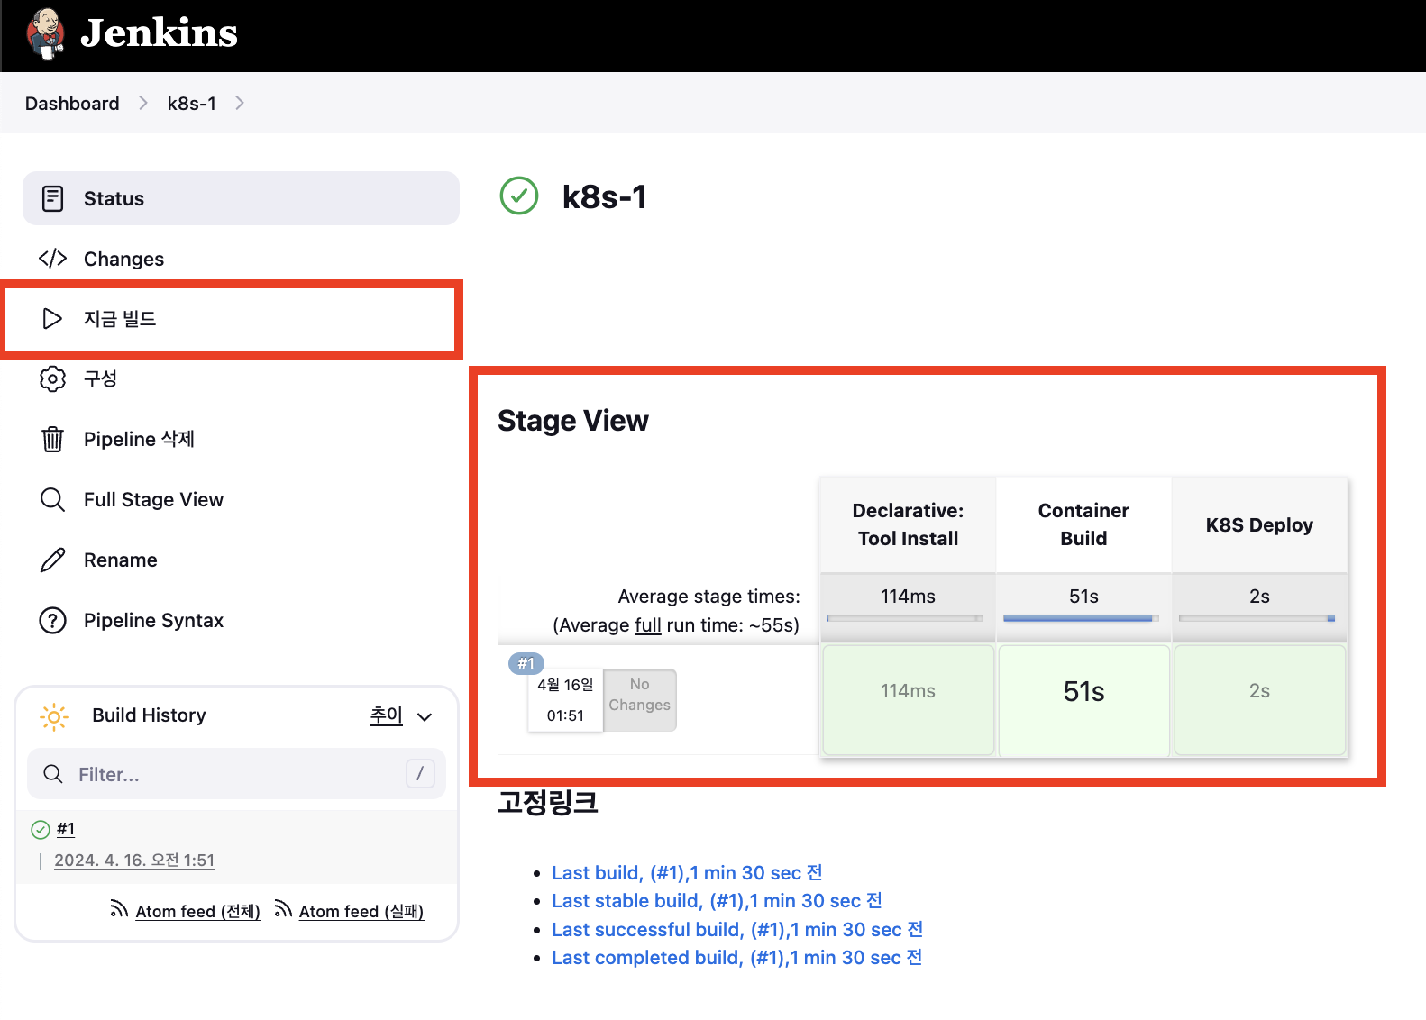Open the 추이 trend link
This screenshot has height=1020, width=1426.
click(387, 715)
